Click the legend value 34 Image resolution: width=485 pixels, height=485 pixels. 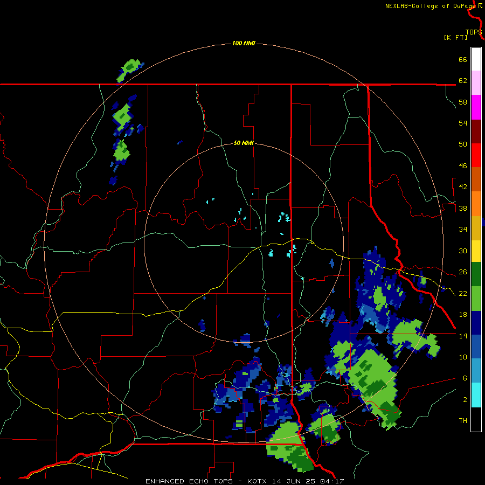[x=463, y=230]
